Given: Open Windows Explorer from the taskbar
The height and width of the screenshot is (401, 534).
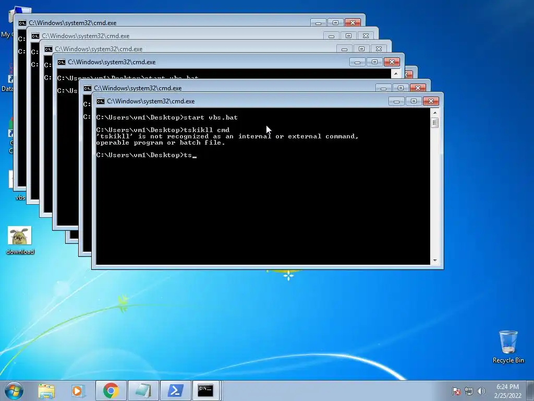Looking at the screenshot, I should 46,391.
